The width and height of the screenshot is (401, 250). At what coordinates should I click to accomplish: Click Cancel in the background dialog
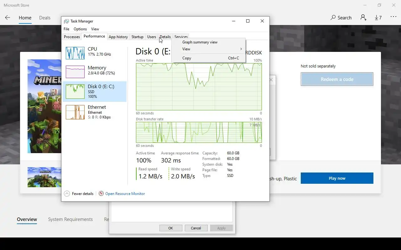point(196,228)
